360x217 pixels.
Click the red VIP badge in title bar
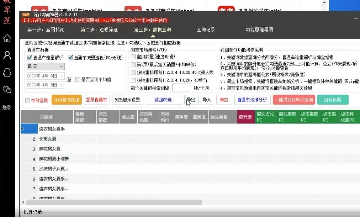[x=26, y=15]
